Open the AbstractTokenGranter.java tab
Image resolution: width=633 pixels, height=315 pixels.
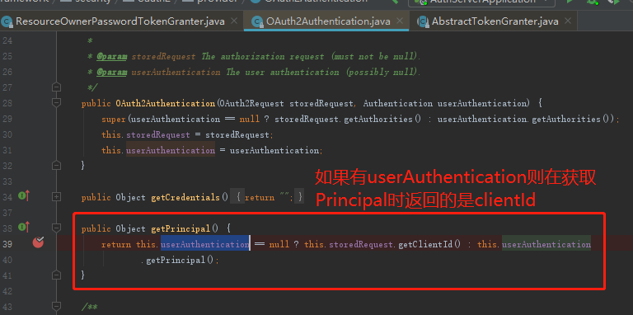click(495, 21)
